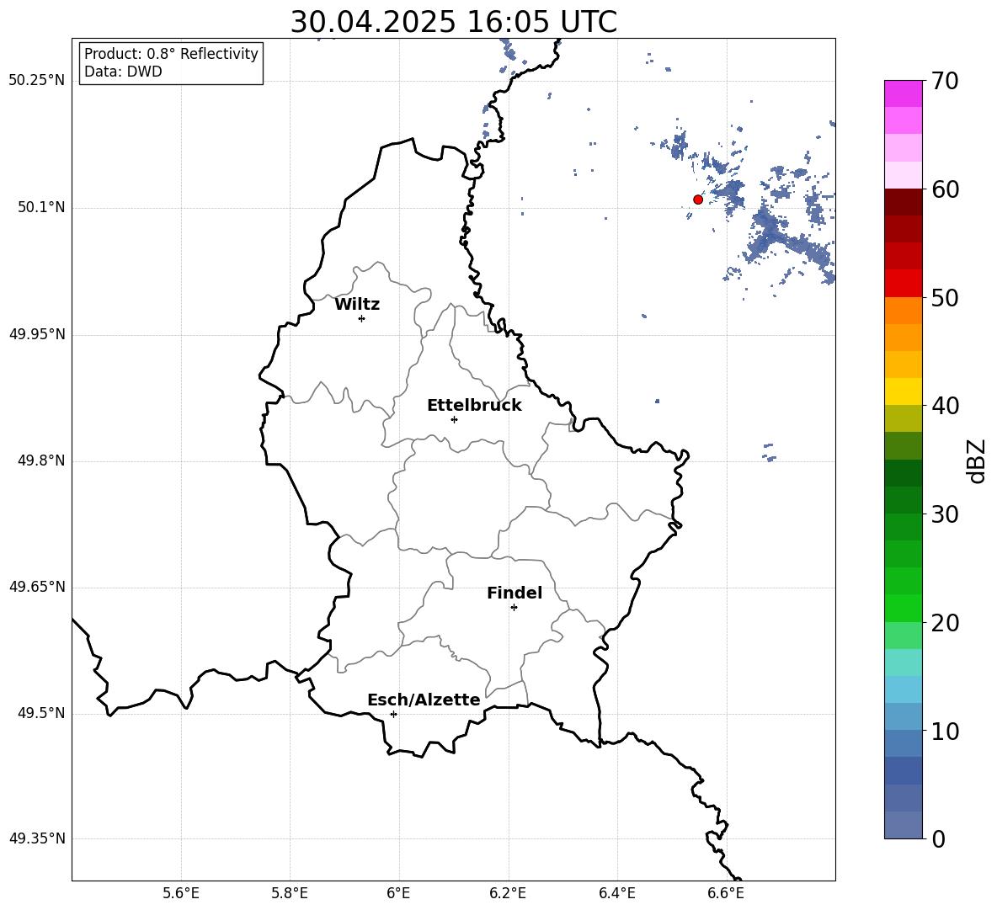The height and width of the screenshot is (910, 997).
Task: Click the 'Product: 0.8° Reflectivity' text
Action: pos(171,54)
